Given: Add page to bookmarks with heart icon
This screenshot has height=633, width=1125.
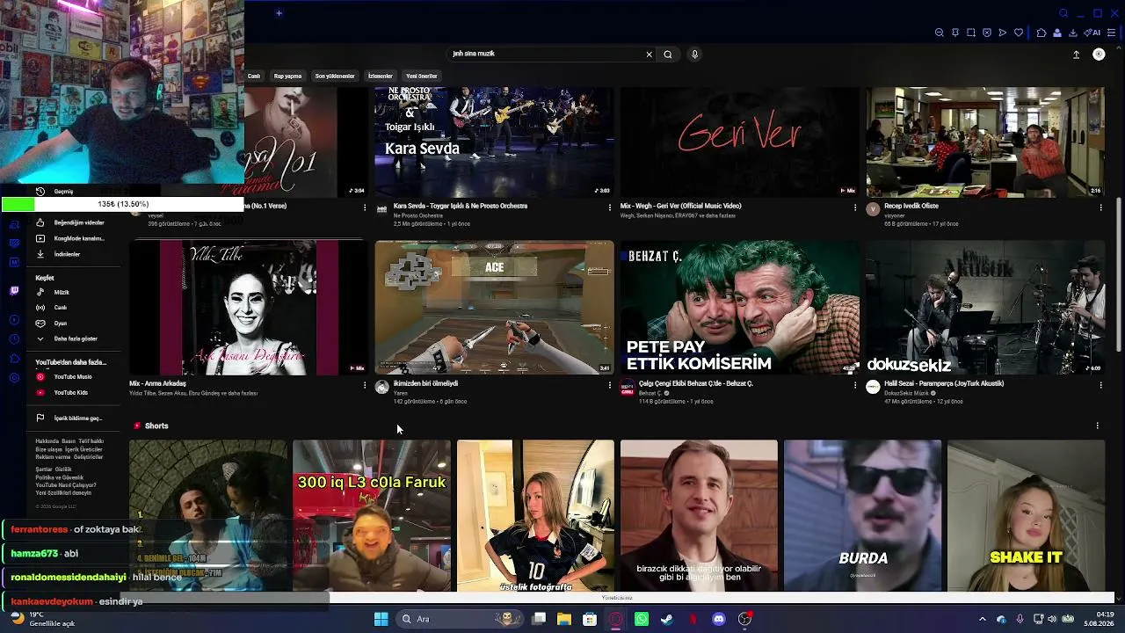Looking at the screenshot, I should (x=1019, y=33).
